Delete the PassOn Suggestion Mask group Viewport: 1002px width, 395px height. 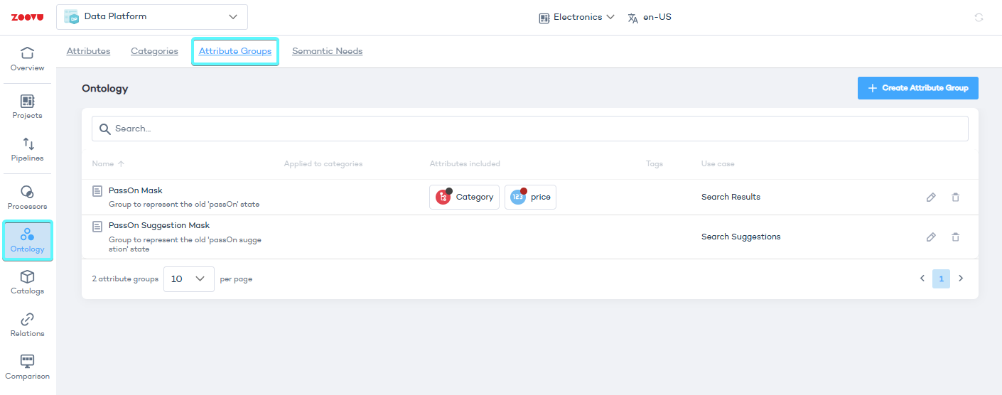tap(955, 237)
